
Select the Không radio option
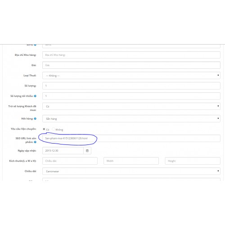tap(53, 129)
